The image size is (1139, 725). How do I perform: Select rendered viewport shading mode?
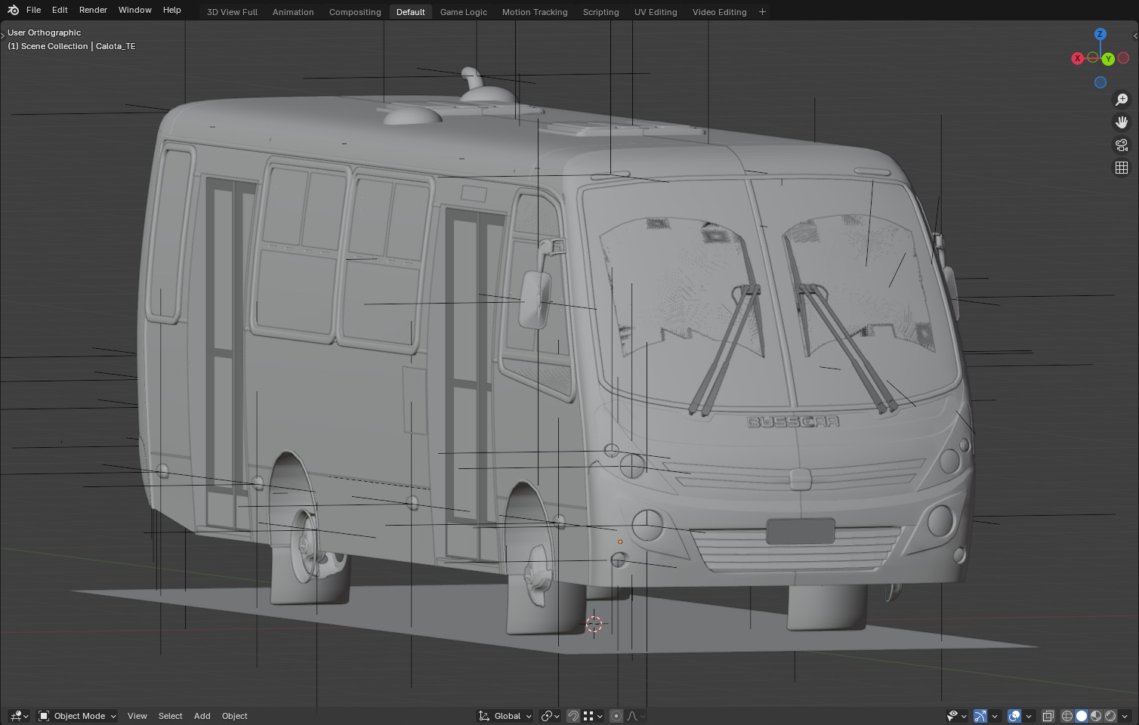pos(1110,716)
